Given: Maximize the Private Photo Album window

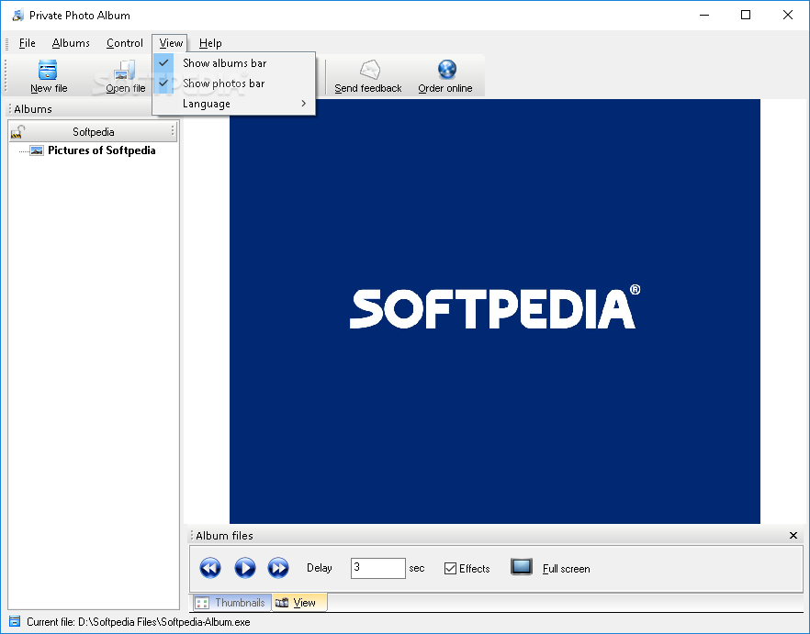Looking at the screenshot, I should [746, 15].
